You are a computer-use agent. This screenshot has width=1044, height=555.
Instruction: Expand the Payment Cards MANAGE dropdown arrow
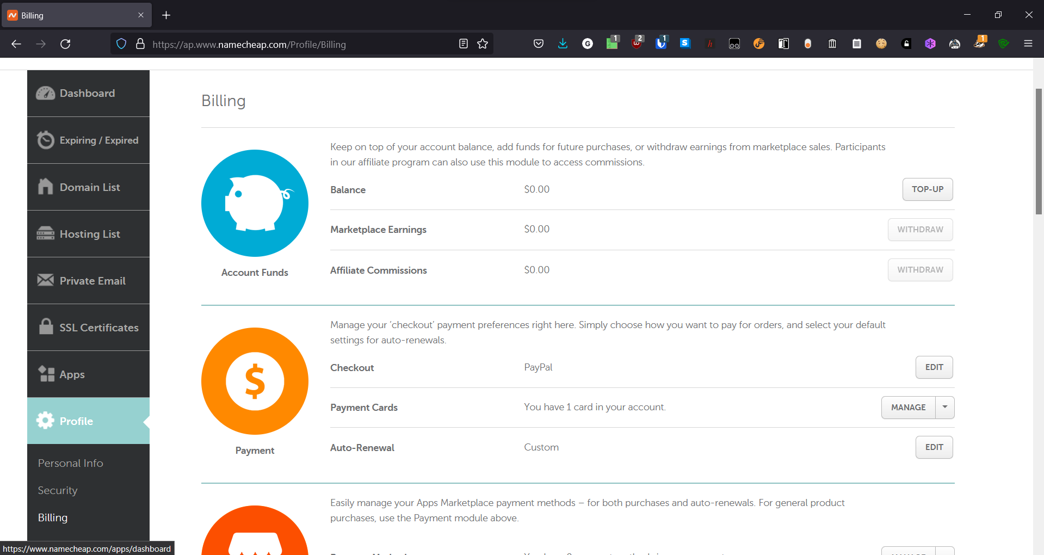(x=945, y=408)
